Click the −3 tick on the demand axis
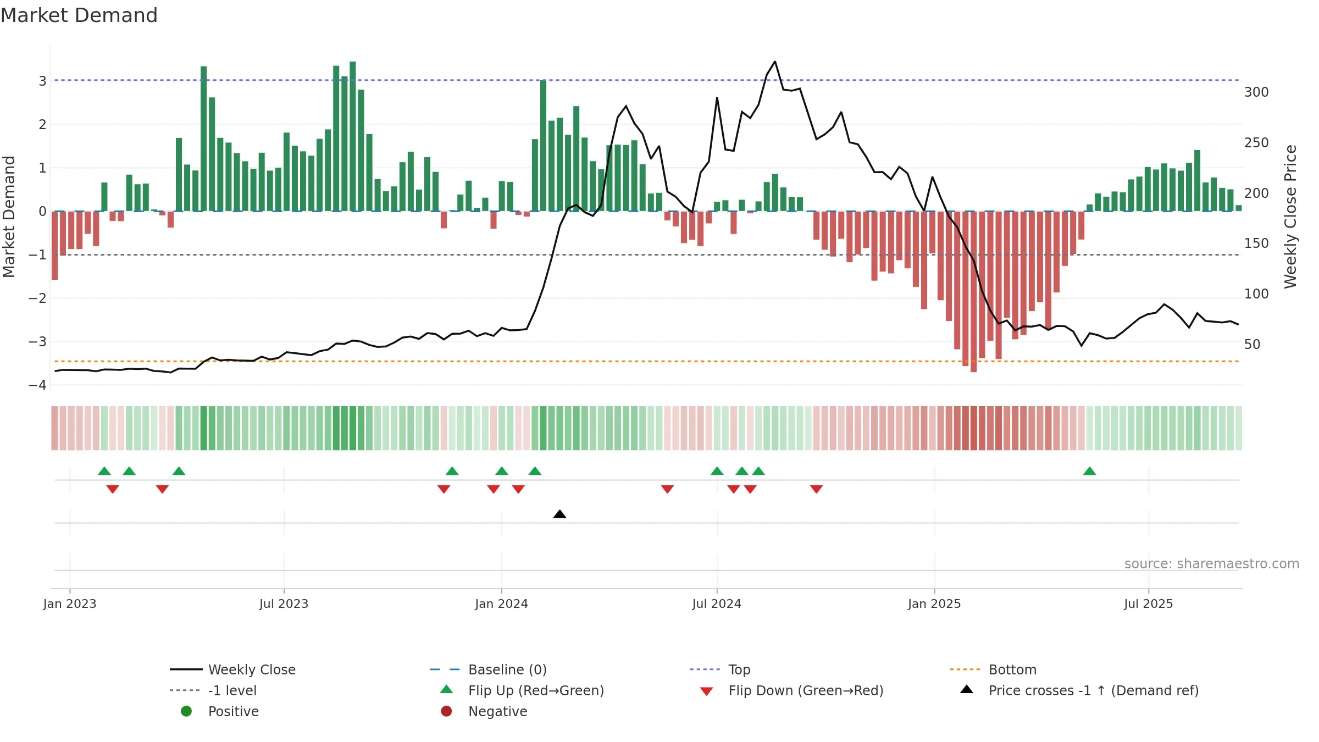Viewport: 1319px width, 742px height. (x=37, y=342)
